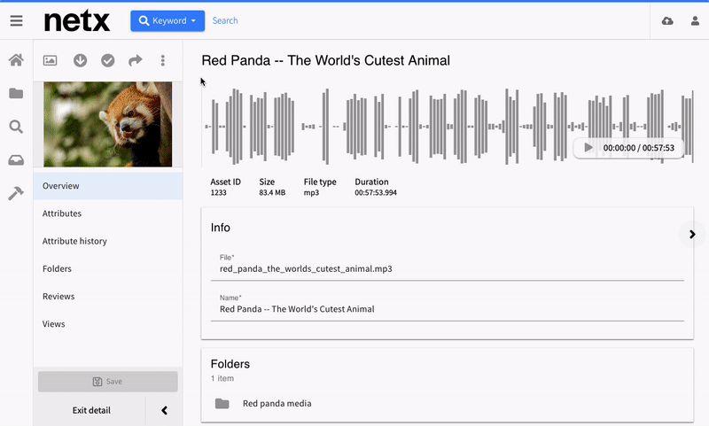Open the cloud upload icon
The width and height of the screenshot is (709, 426).
[667, 20]
